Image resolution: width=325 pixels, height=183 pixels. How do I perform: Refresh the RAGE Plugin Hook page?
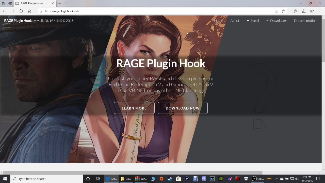point(21,11)
